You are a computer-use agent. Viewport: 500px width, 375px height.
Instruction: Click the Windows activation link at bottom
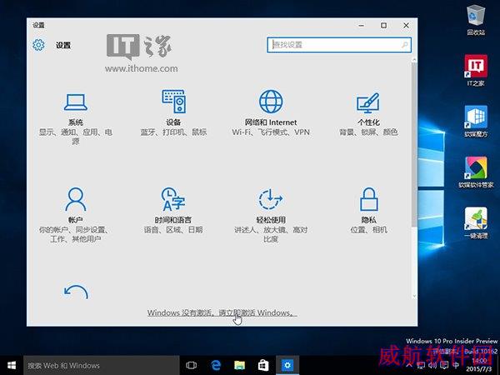[x=222, y=312]
